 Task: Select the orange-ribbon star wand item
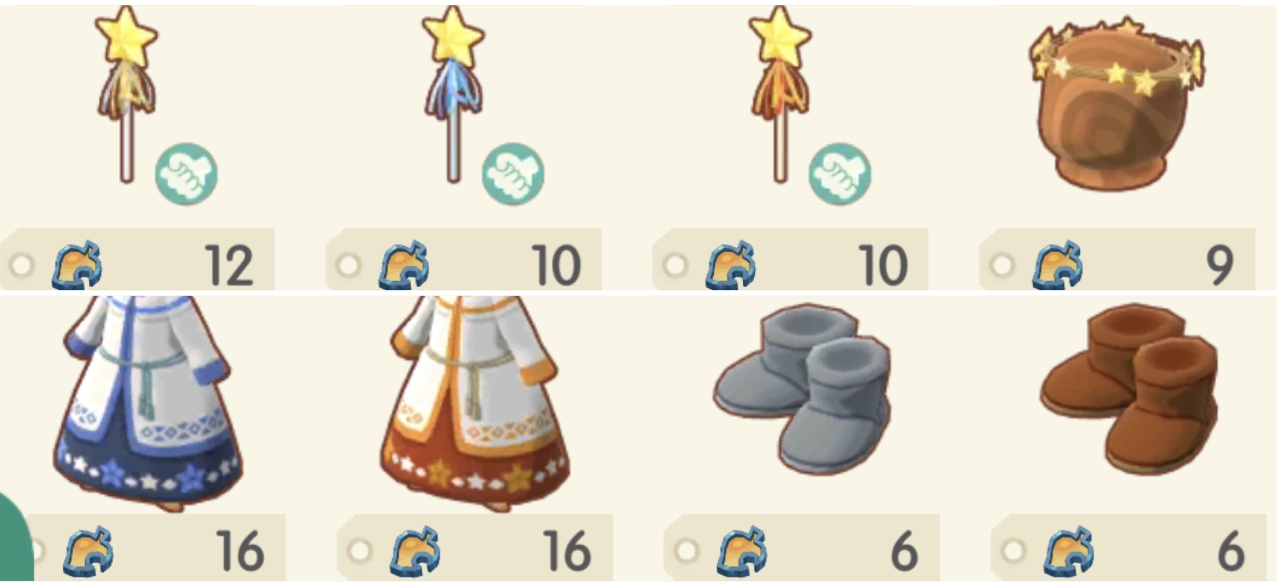point(780,95)
